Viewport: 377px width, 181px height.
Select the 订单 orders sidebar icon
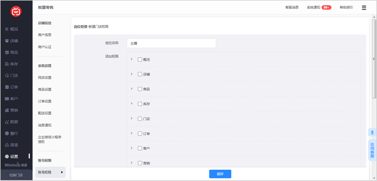click(7, 87)
